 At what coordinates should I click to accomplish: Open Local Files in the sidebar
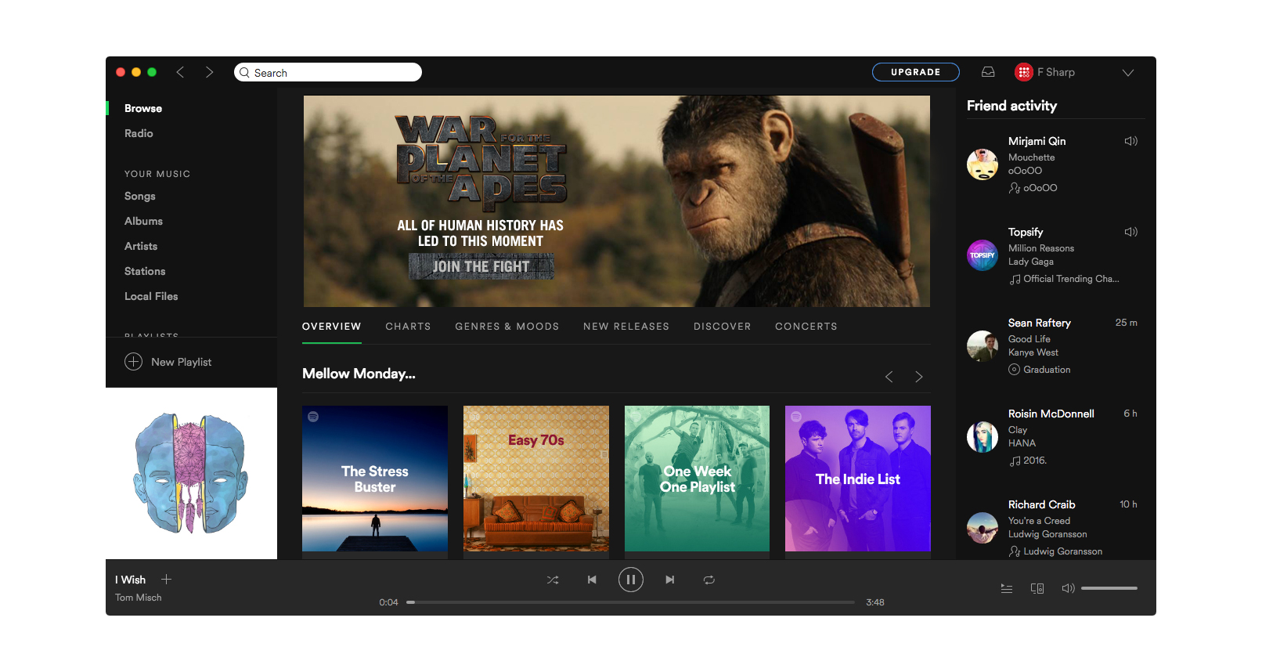click(x=151, y=296)
